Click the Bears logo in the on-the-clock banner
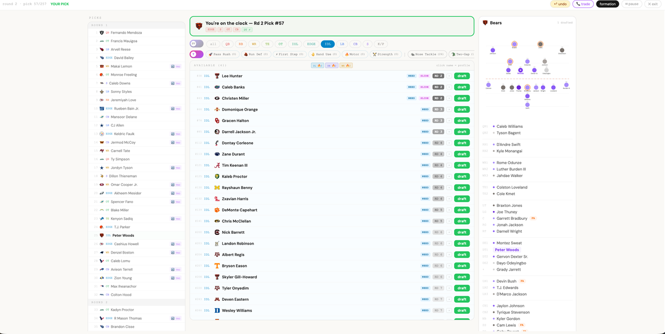 199,26
